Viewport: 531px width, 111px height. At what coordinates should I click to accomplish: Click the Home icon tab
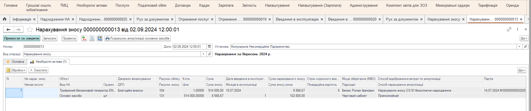[5, 19]
